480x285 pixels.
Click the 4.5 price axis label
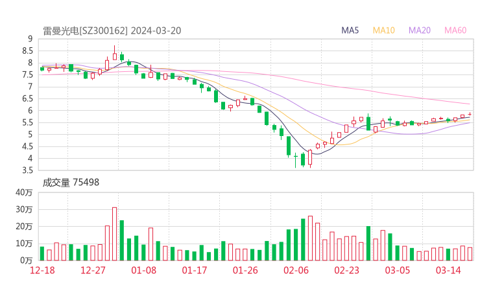tap(27, 146)
